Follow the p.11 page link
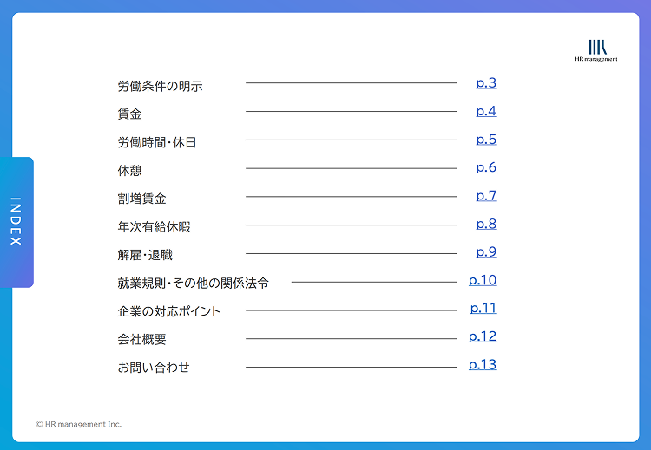The image size is (651, 450). coord(483,309)
